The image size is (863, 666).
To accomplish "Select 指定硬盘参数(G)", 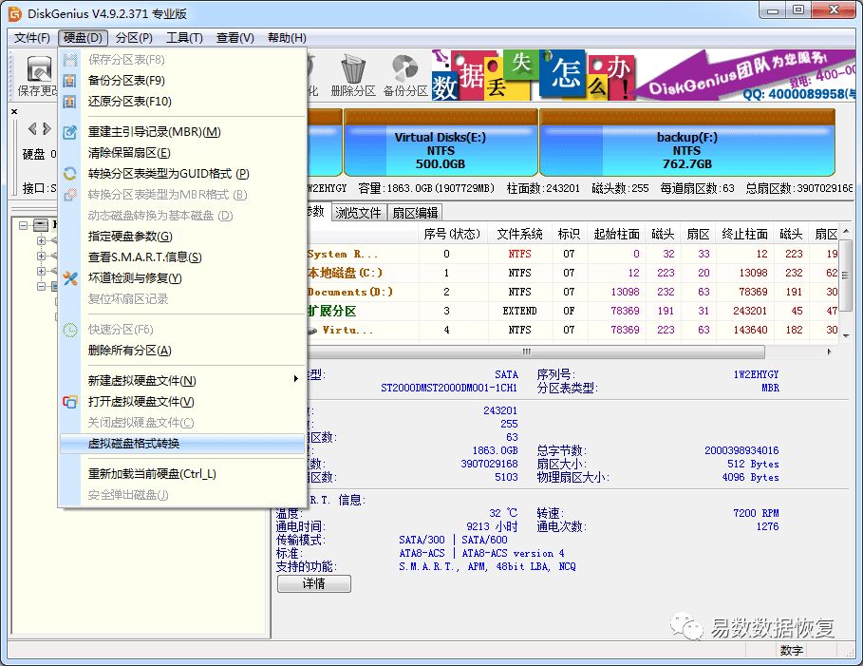I will coord(182,237).
